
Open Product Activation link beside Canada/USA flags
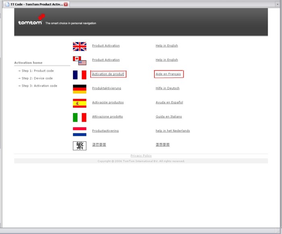click(106, 60)
